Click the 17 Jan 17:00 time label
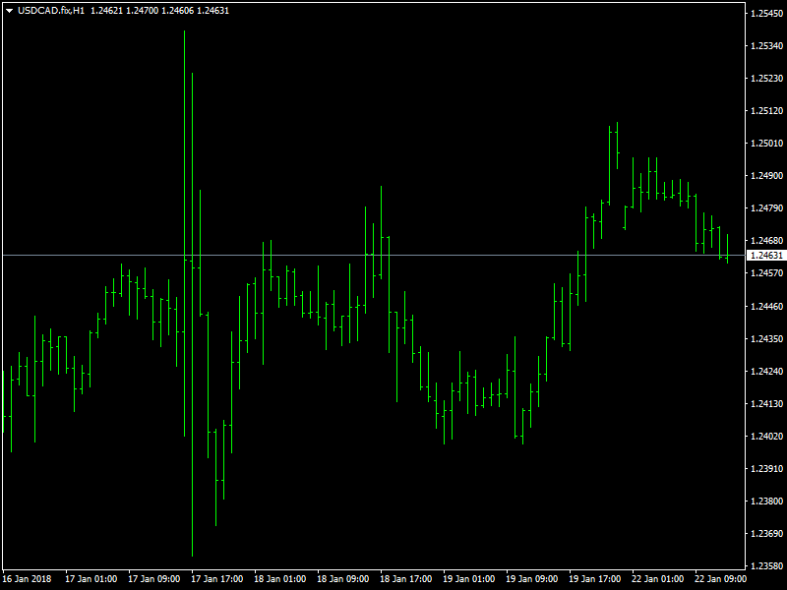Screen dimensions: 787x590 [x=217, y=579]
